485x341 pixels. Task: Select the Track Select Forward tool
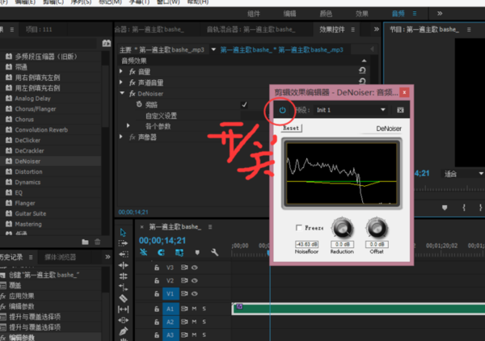(123, 243)
